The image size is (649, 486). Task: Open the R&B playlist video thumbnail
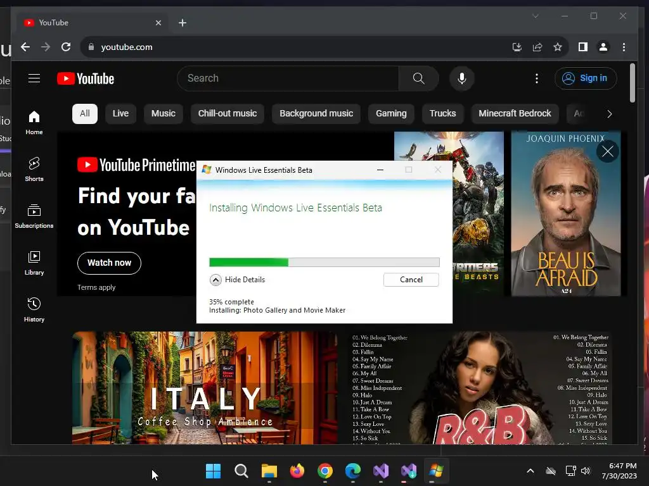coord(479,388)
